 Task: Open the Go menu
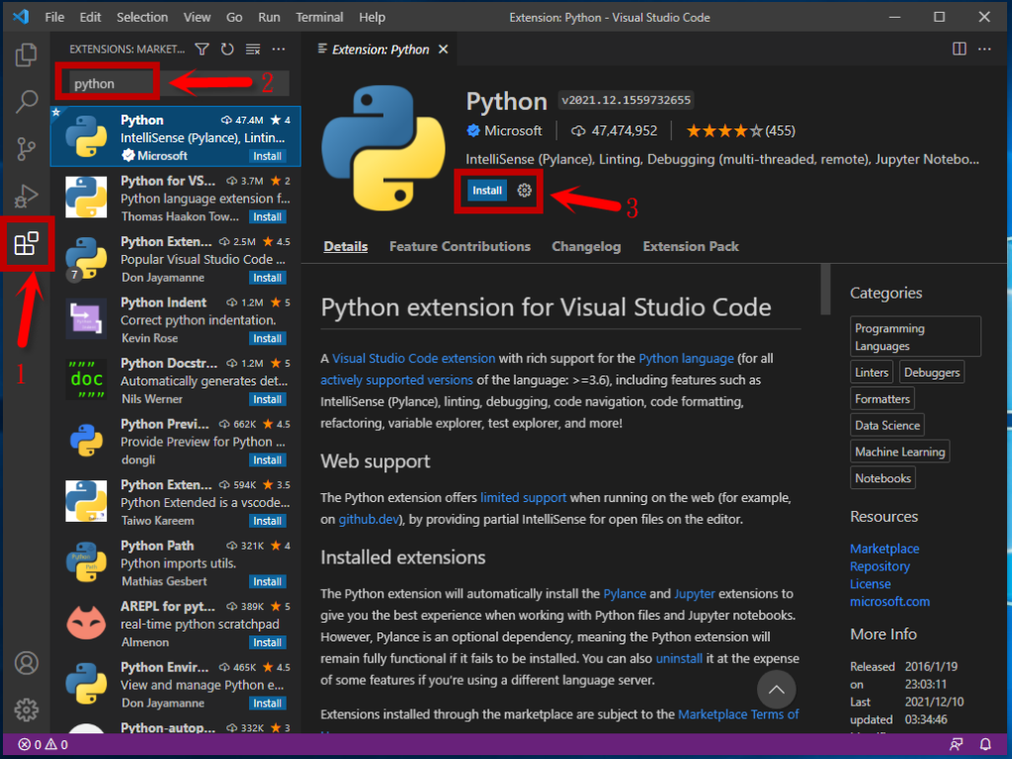[x=234, y=18]
